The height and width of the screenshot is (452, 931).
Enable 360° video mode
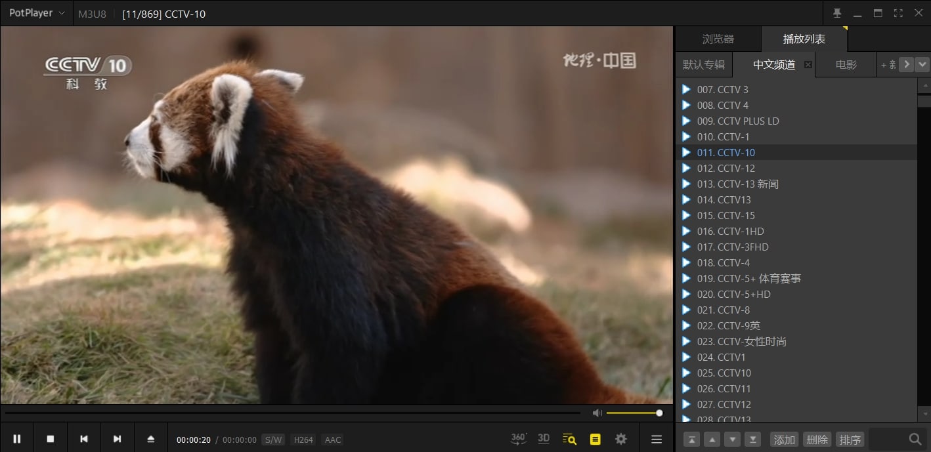click(519, 439)
